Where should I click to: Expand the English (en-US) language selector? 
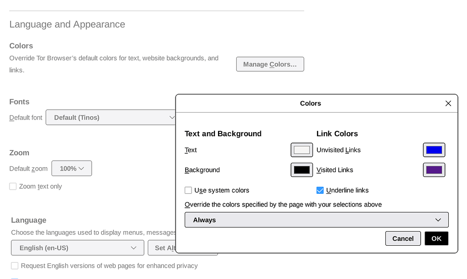[78, 248]
